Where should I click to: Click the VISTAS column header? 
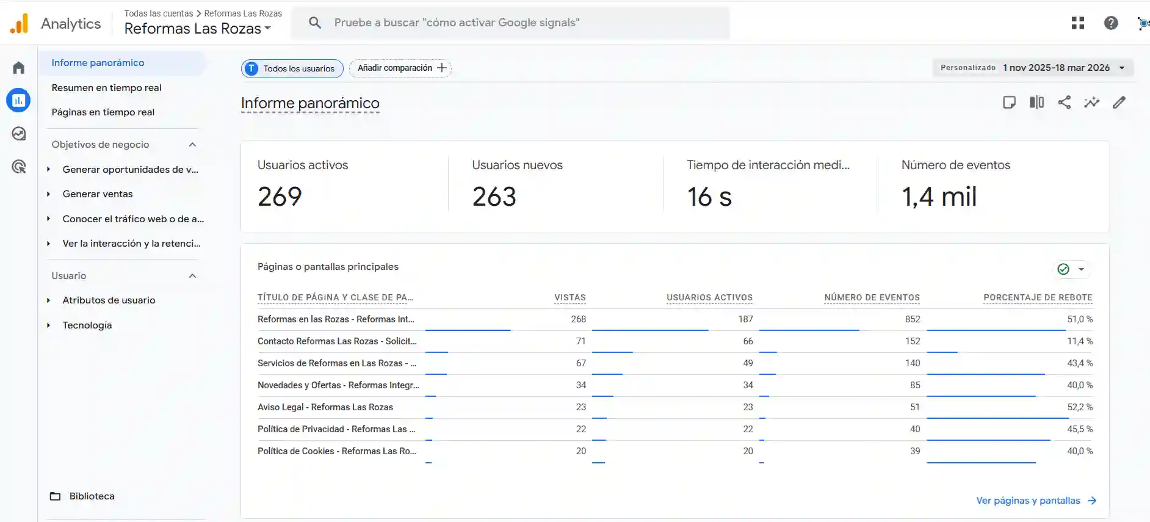[570, 298]
